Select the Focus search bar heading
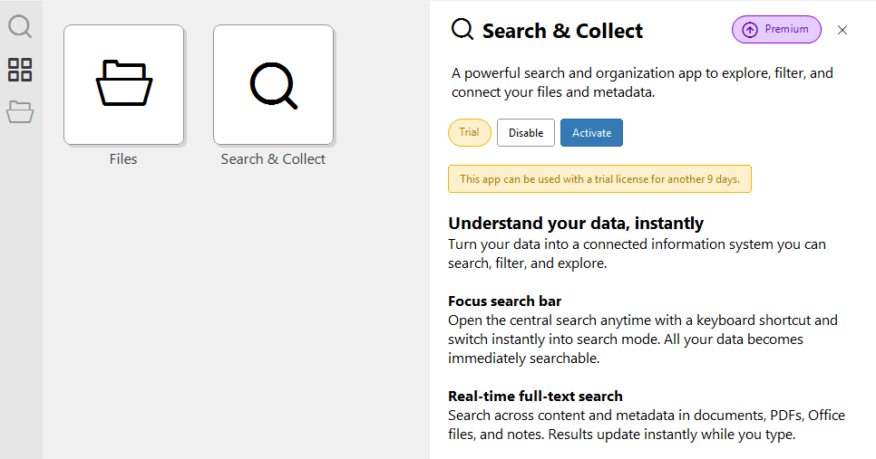The width and height of the screenshot is (876, 459). point(504,301)
